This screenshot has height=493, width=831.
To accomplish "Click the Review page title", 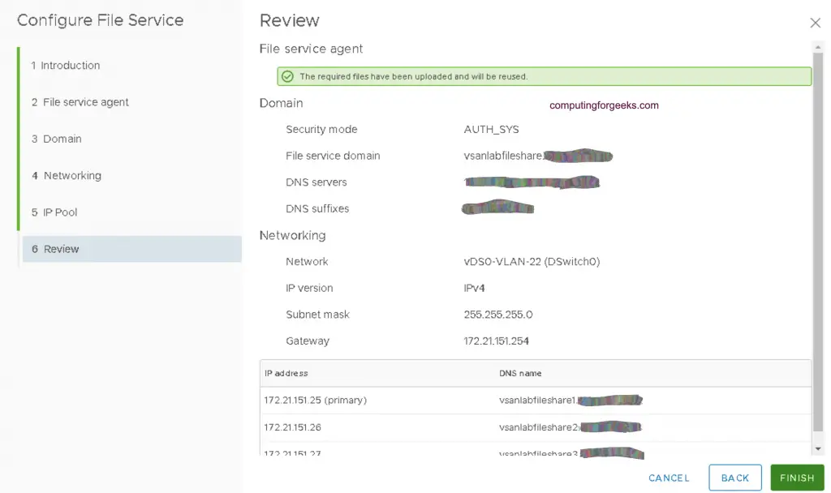I will click(290, 20).
